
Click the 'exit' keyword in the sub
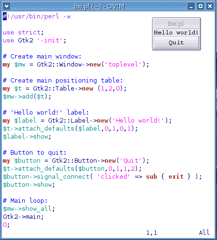[x=176, y=177]
